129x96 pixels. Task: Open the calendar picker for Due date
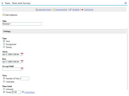click(22, 61)
